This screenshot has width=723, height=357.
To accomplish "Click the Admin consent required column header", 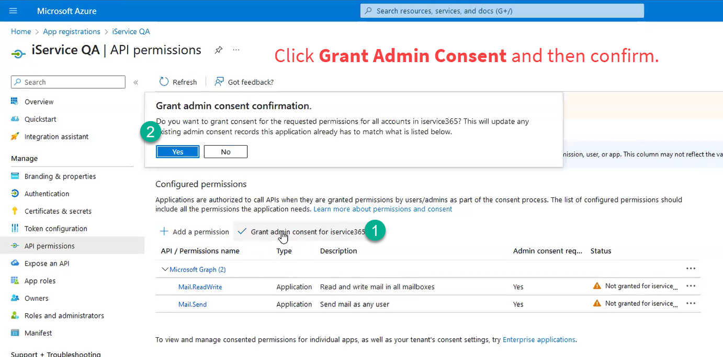I will pyautogui.click(x=548, y=251).
